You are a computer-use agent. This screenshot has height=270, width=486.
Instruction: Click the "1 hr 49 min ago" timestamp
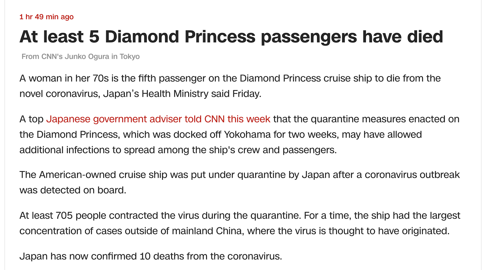pyautogui.click(x=46, y=17)
